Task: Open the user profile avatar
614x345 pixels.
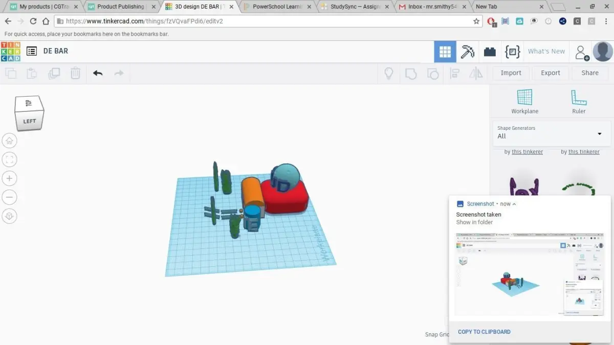Action: pos(603,52)
